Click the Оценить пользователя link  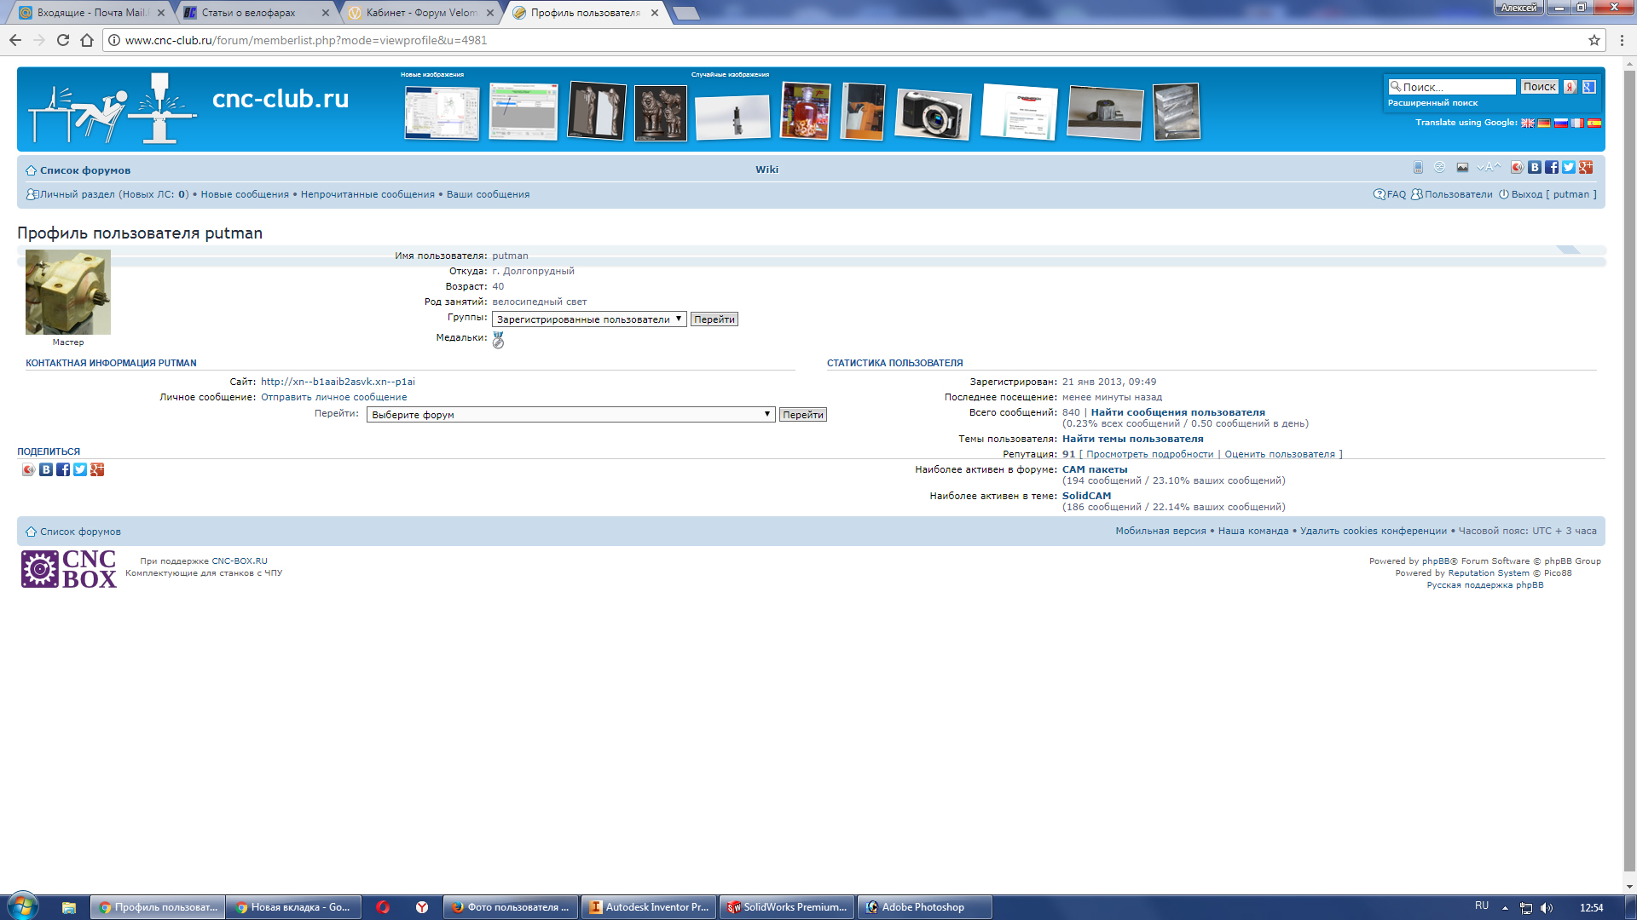(1279, 455)
